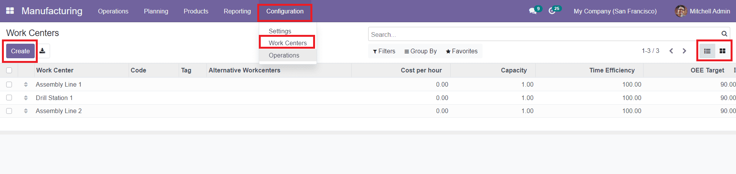Screen dimensions: 736x174
Task: Tick the checkbox for Assembly Line 2
Action: [9, 111]
